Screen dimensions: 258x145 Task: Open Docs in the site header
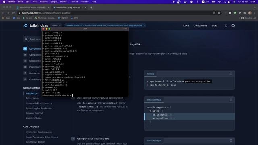coord(186,25)
